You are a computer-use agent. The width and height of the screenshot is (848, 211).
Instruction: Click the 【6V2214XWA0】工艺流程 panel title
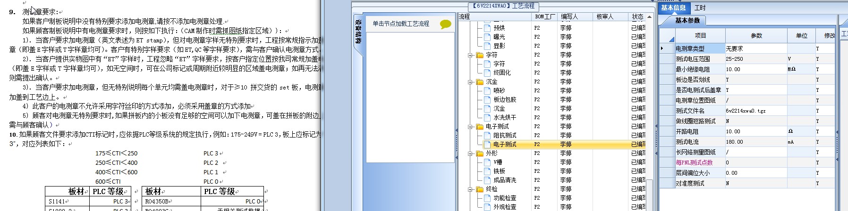pyautogui.click(x=503, y=6)
